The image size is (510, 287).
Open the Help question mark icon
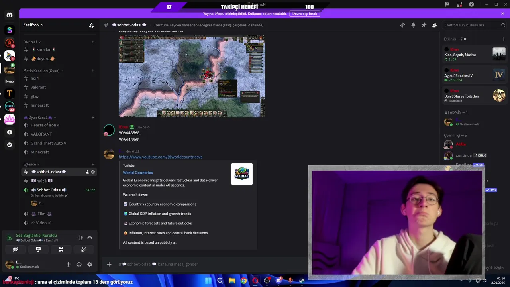[x=471, y=4]
